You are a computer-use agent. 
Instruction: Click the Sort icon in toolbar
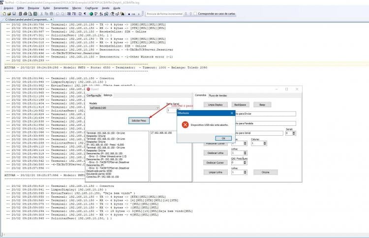click(x=101, y=14)
